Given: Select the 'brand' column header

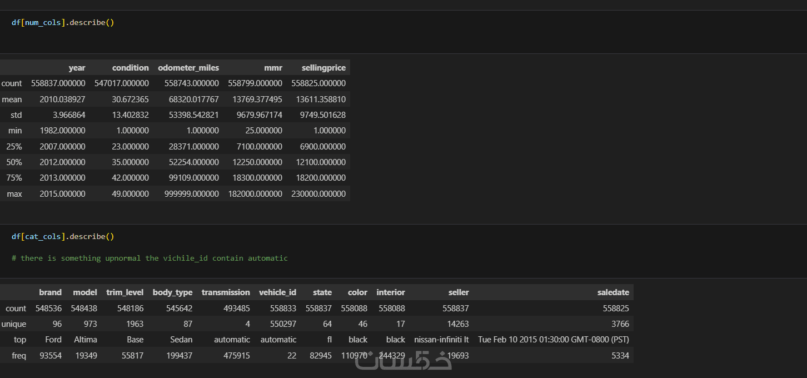Looking at the screenshot, I should pyautogui.click(x=51, y=292).
